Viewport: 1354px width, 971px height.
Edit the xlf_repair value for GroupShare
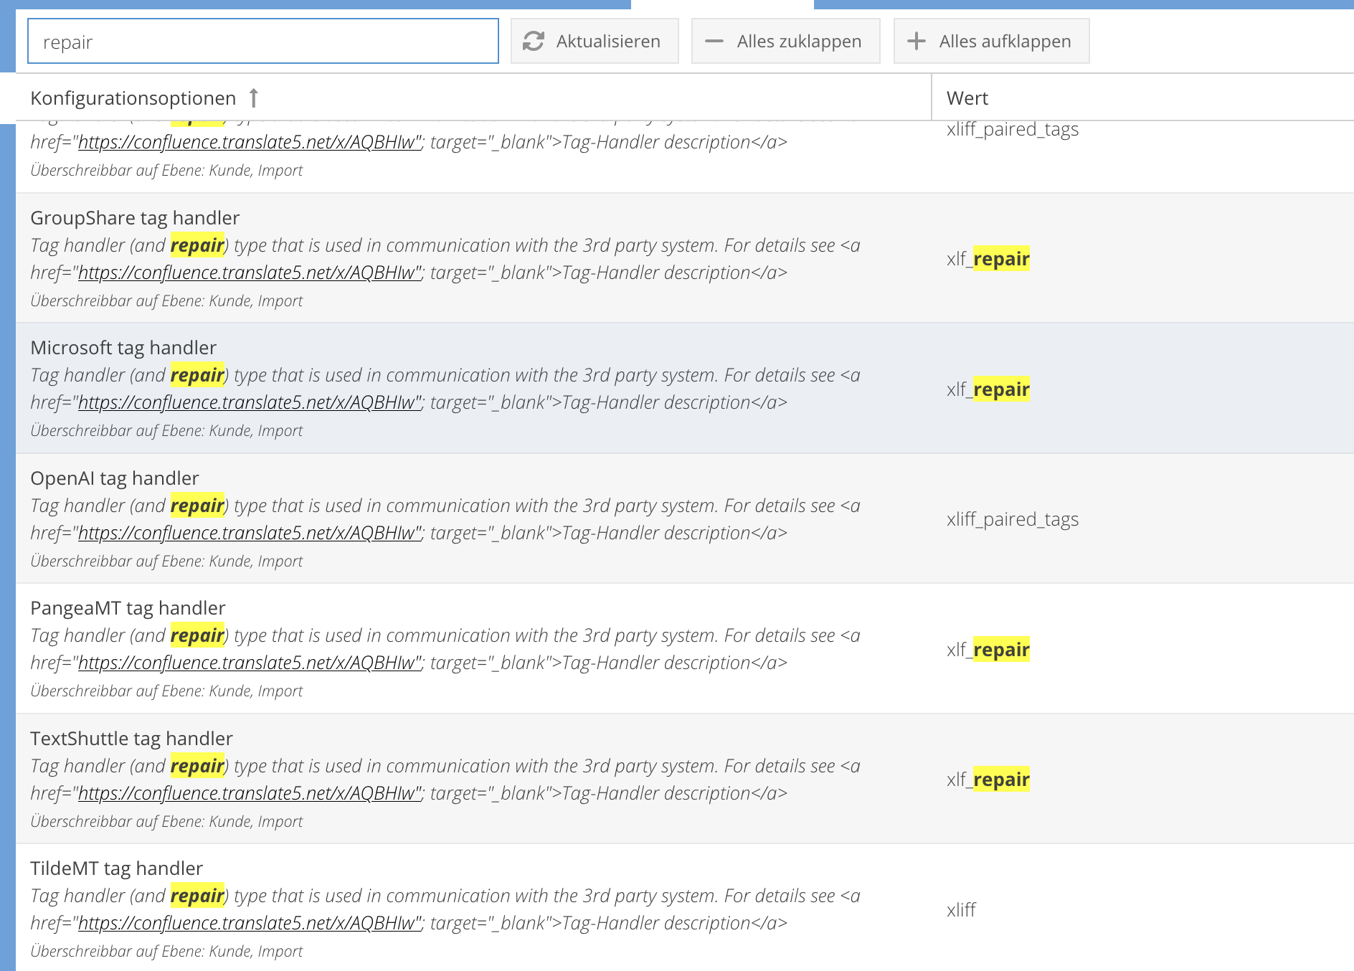point(988,259)
